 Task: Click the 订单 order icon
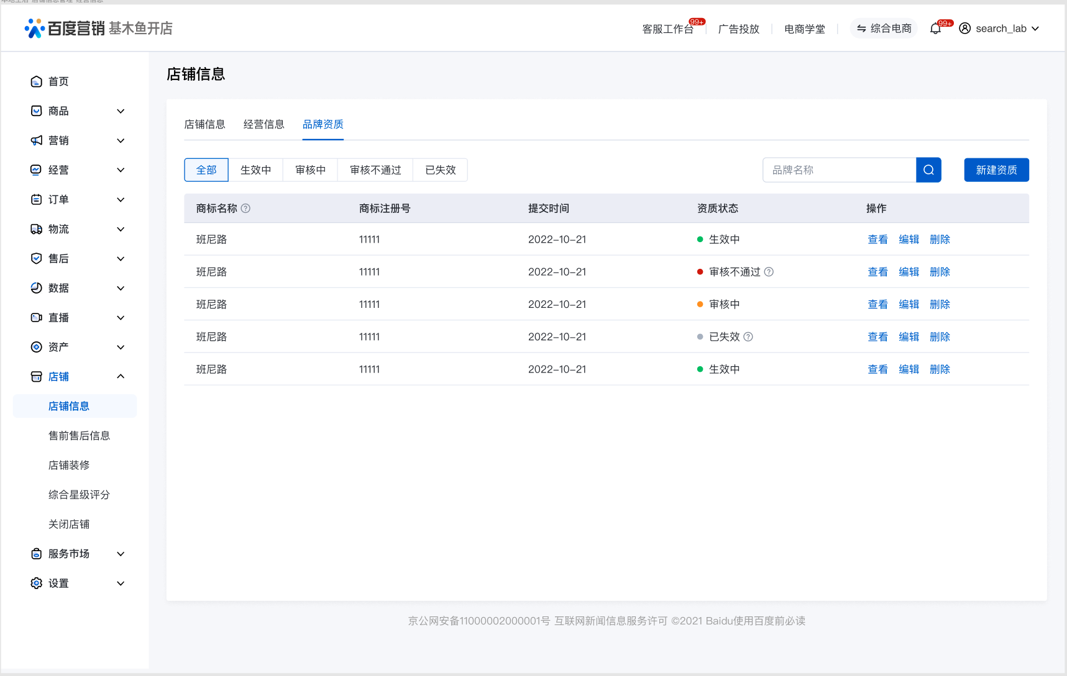point(37,199)
